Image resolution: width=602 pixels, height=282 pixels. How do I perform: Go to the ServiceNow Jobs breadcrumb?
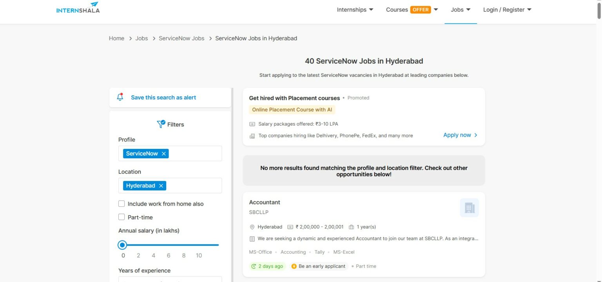coord(181,38)
